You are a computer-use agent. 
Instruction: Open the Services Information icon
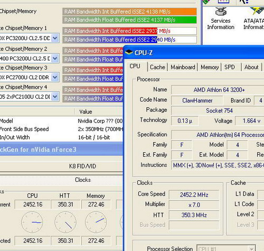[221, 18]
